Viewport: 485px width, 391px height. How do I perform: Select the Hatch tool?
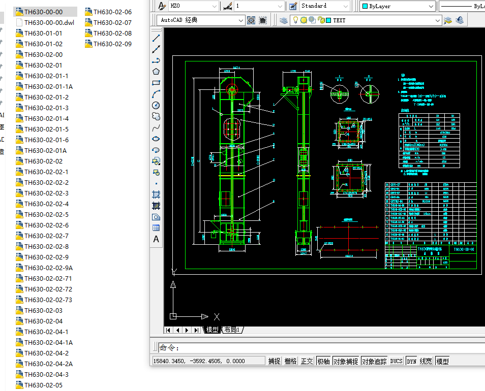point(156,194)
